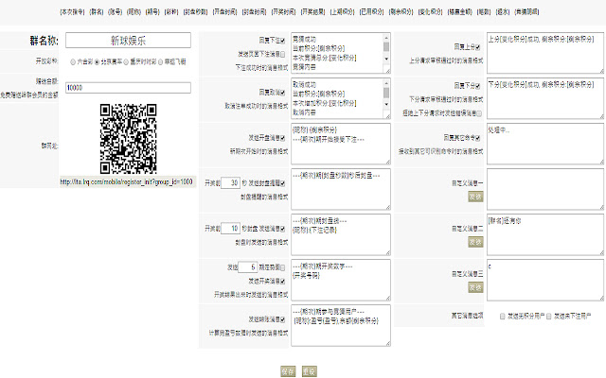Send custom message two (自定义消息二)
Viewport: 606px width, 378px height.
coord(475,242)
